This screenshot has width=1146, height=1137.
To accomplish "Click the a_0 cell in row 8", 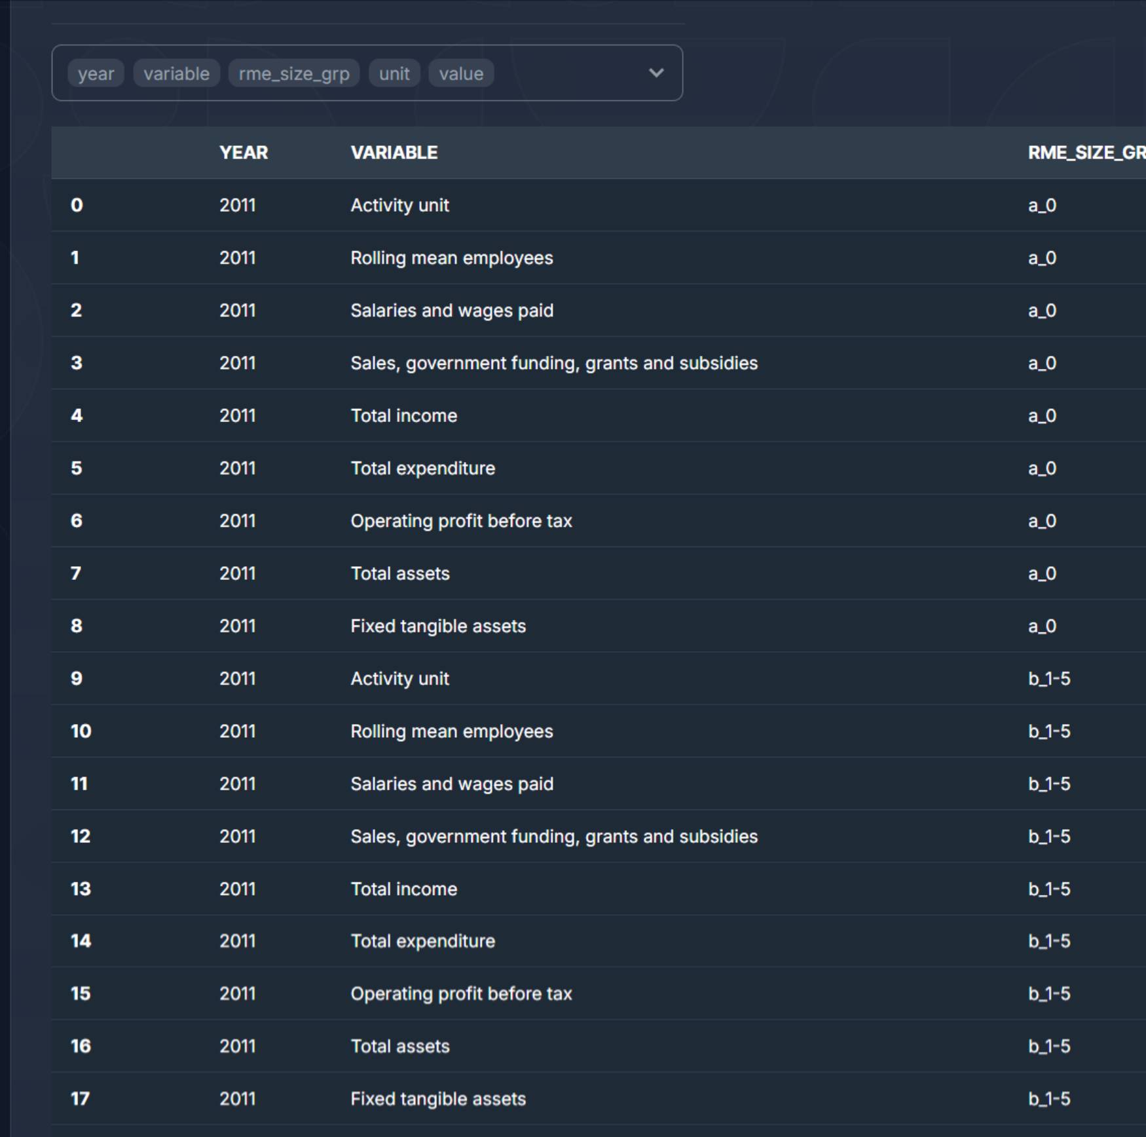I will click(1042, 626).
